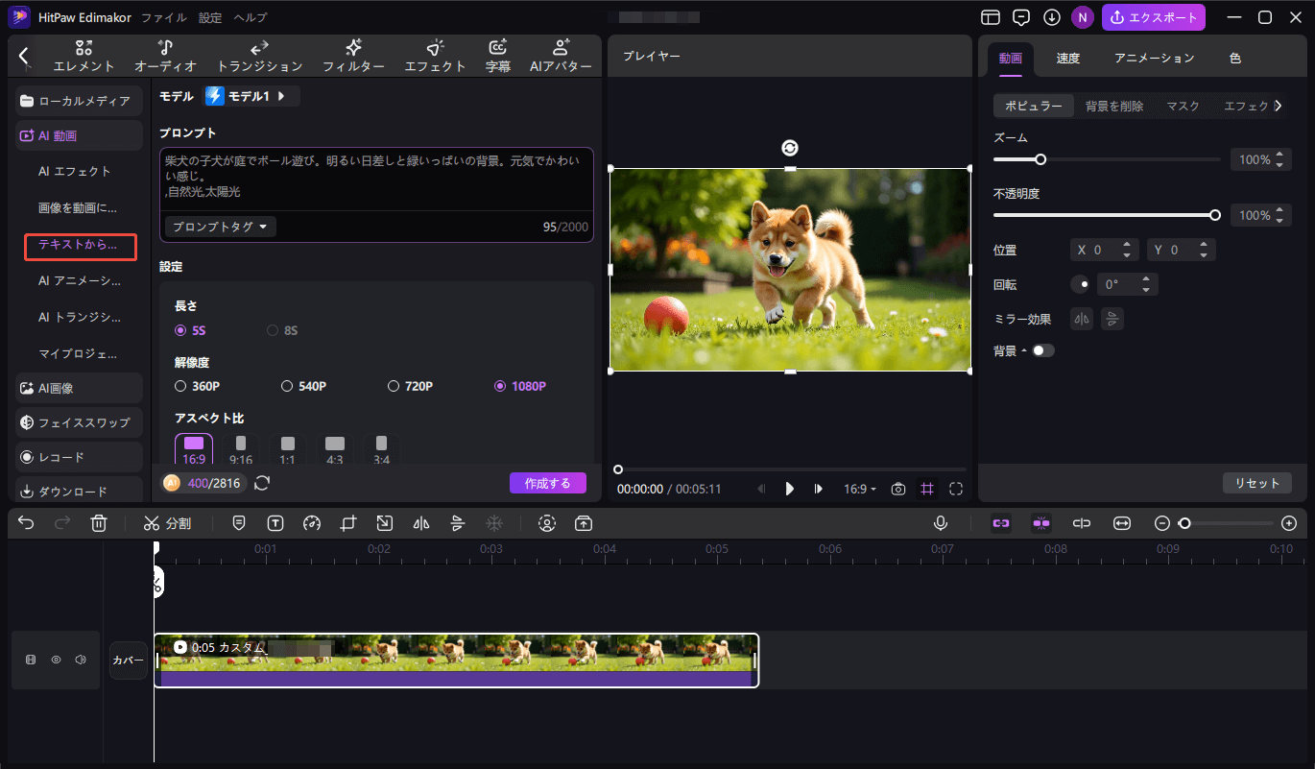Go back with the left chevron arrow
This screenshot has width=1315, height=769.
[24, 57]
